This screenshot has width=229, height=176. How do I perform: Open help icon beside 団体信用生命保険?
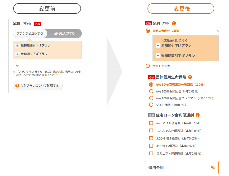click(x=190, y=77)
